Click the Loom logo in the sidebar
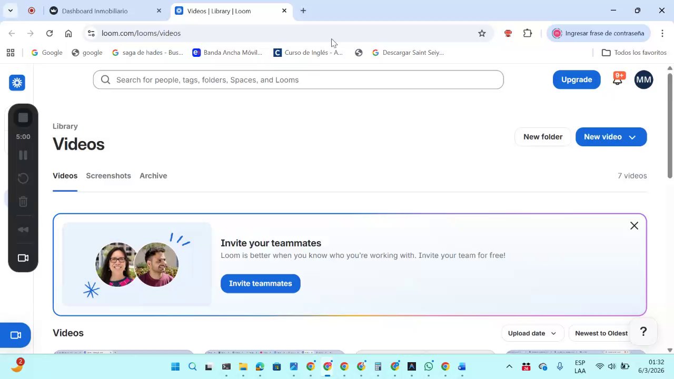Image resolution: width=674 pixels, height=379 pixels. tap(17, 83)
